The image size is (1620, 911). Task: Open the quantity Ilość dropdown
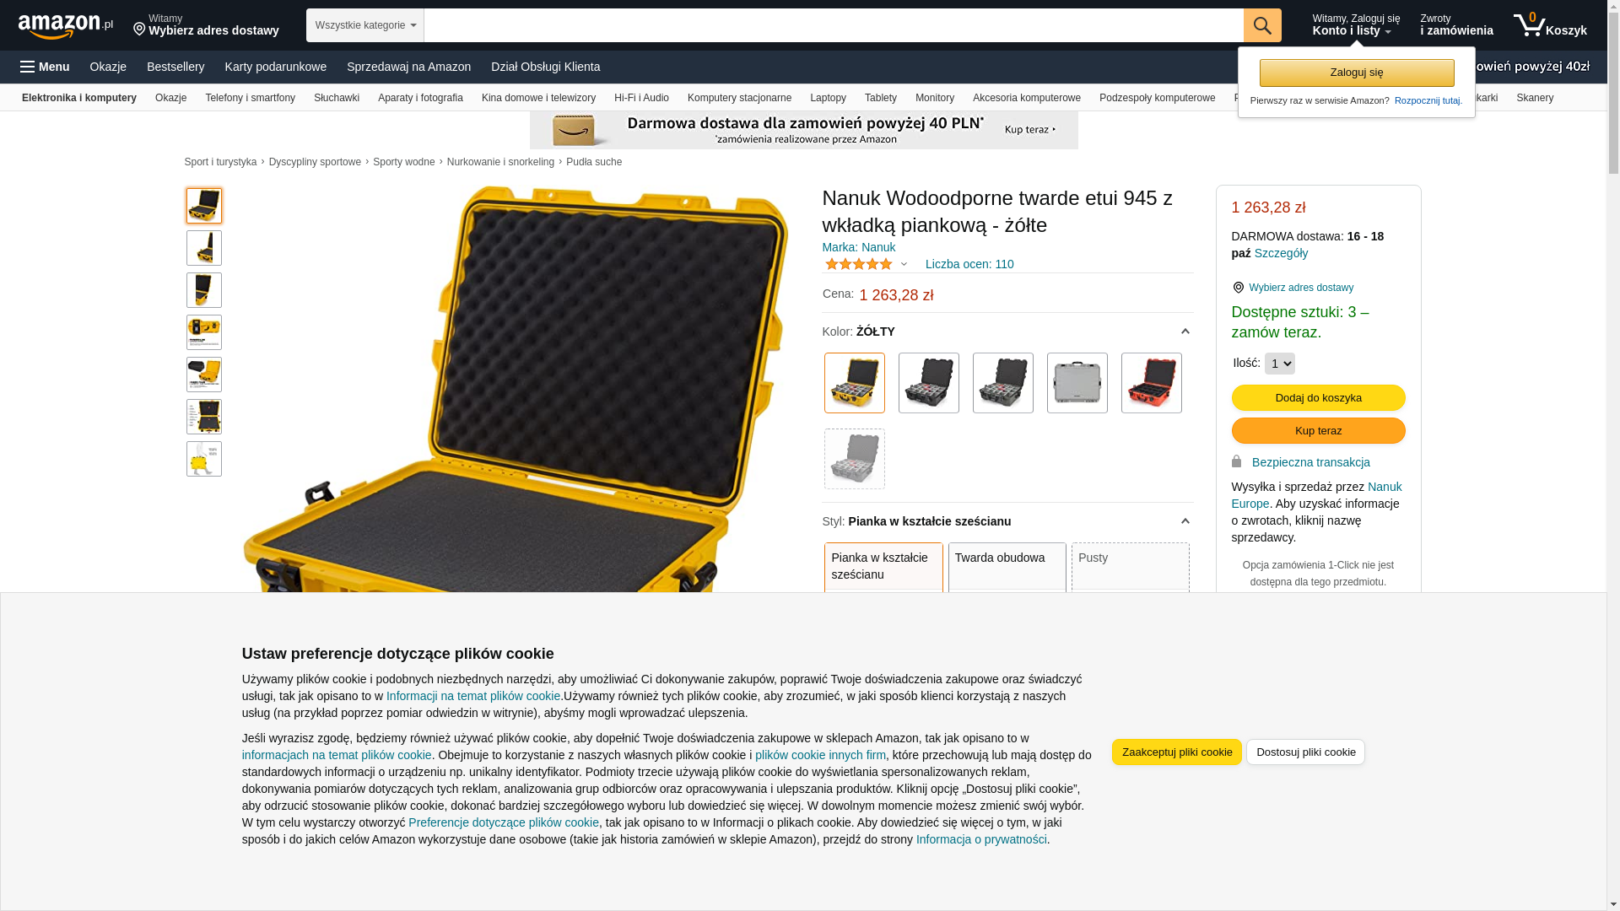click(x=1280, y=364)
